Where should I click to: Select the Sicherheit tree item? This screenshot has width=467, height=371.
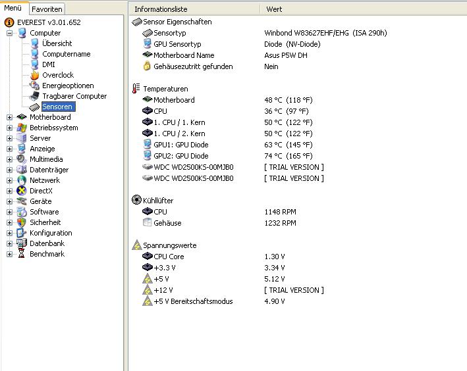(x=45, y=222)
